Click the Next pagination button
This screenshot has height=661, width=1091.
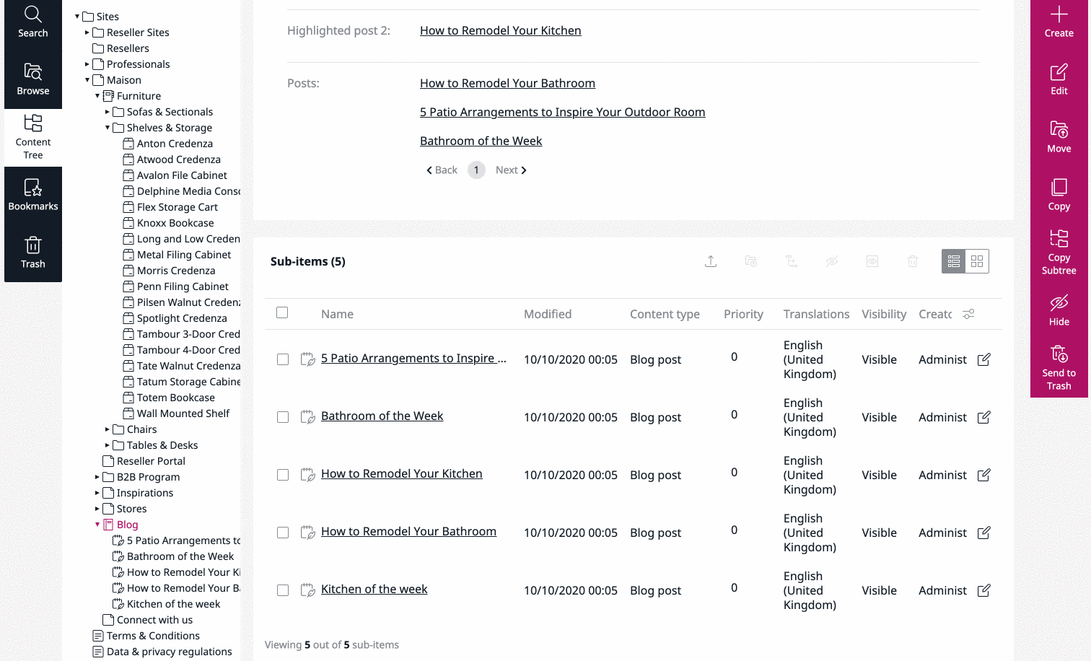click(x=511, y=170)
